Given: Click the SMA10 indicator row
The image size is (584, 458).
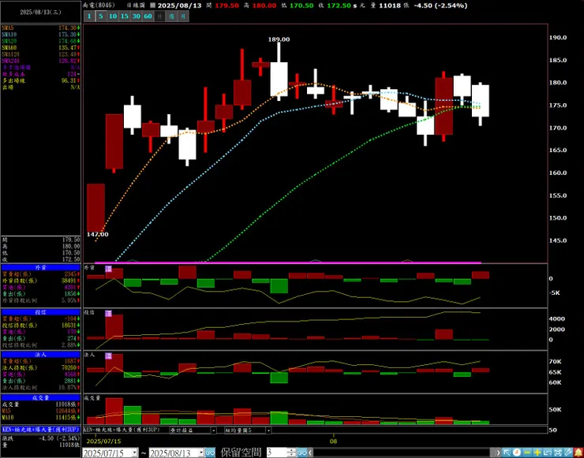Looking at the screenshot, I should [x=40, y=34].
